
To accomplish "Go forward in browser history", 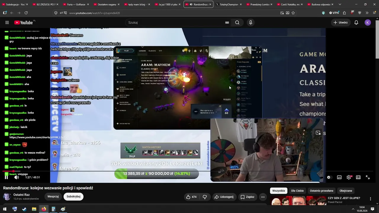I will click(x=19, y=13).
